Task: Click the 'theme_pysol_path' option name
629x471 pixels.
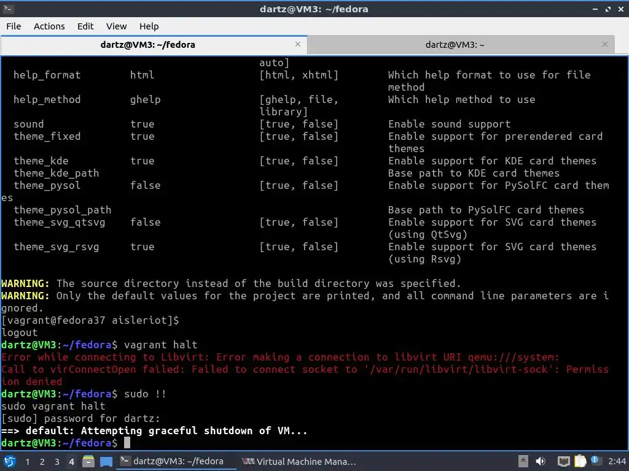Action: tap(62, 210)
